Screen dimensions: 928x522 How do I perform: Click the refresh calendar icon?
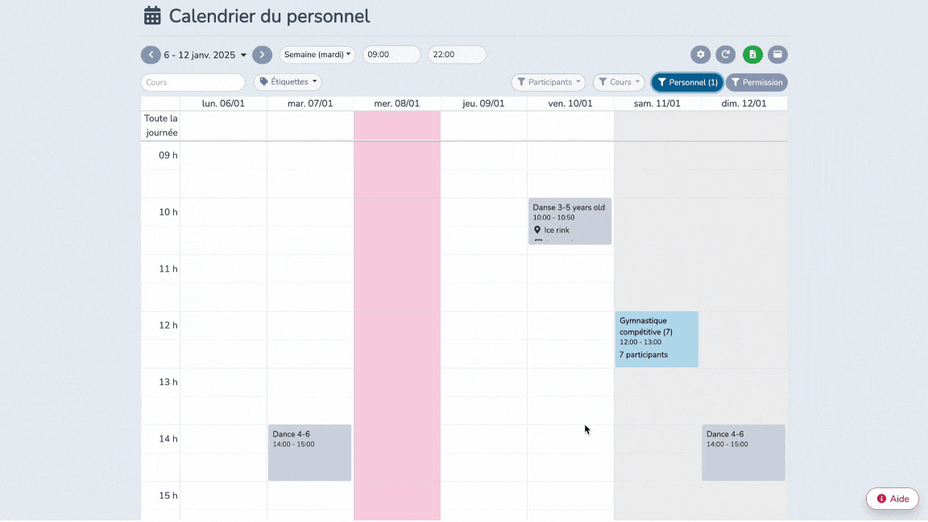726,54
